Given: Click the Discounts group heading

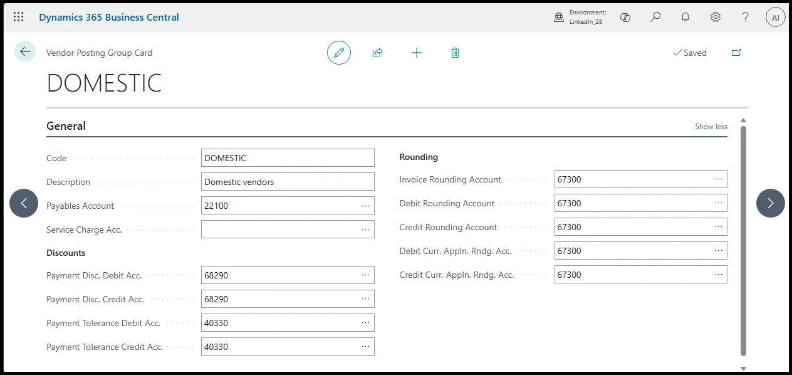Looking at the screenshot, I should point(66,253).
